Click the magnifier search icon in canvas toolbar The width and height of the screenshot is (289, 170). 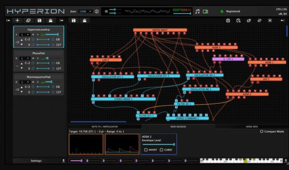tap(238, 20)
